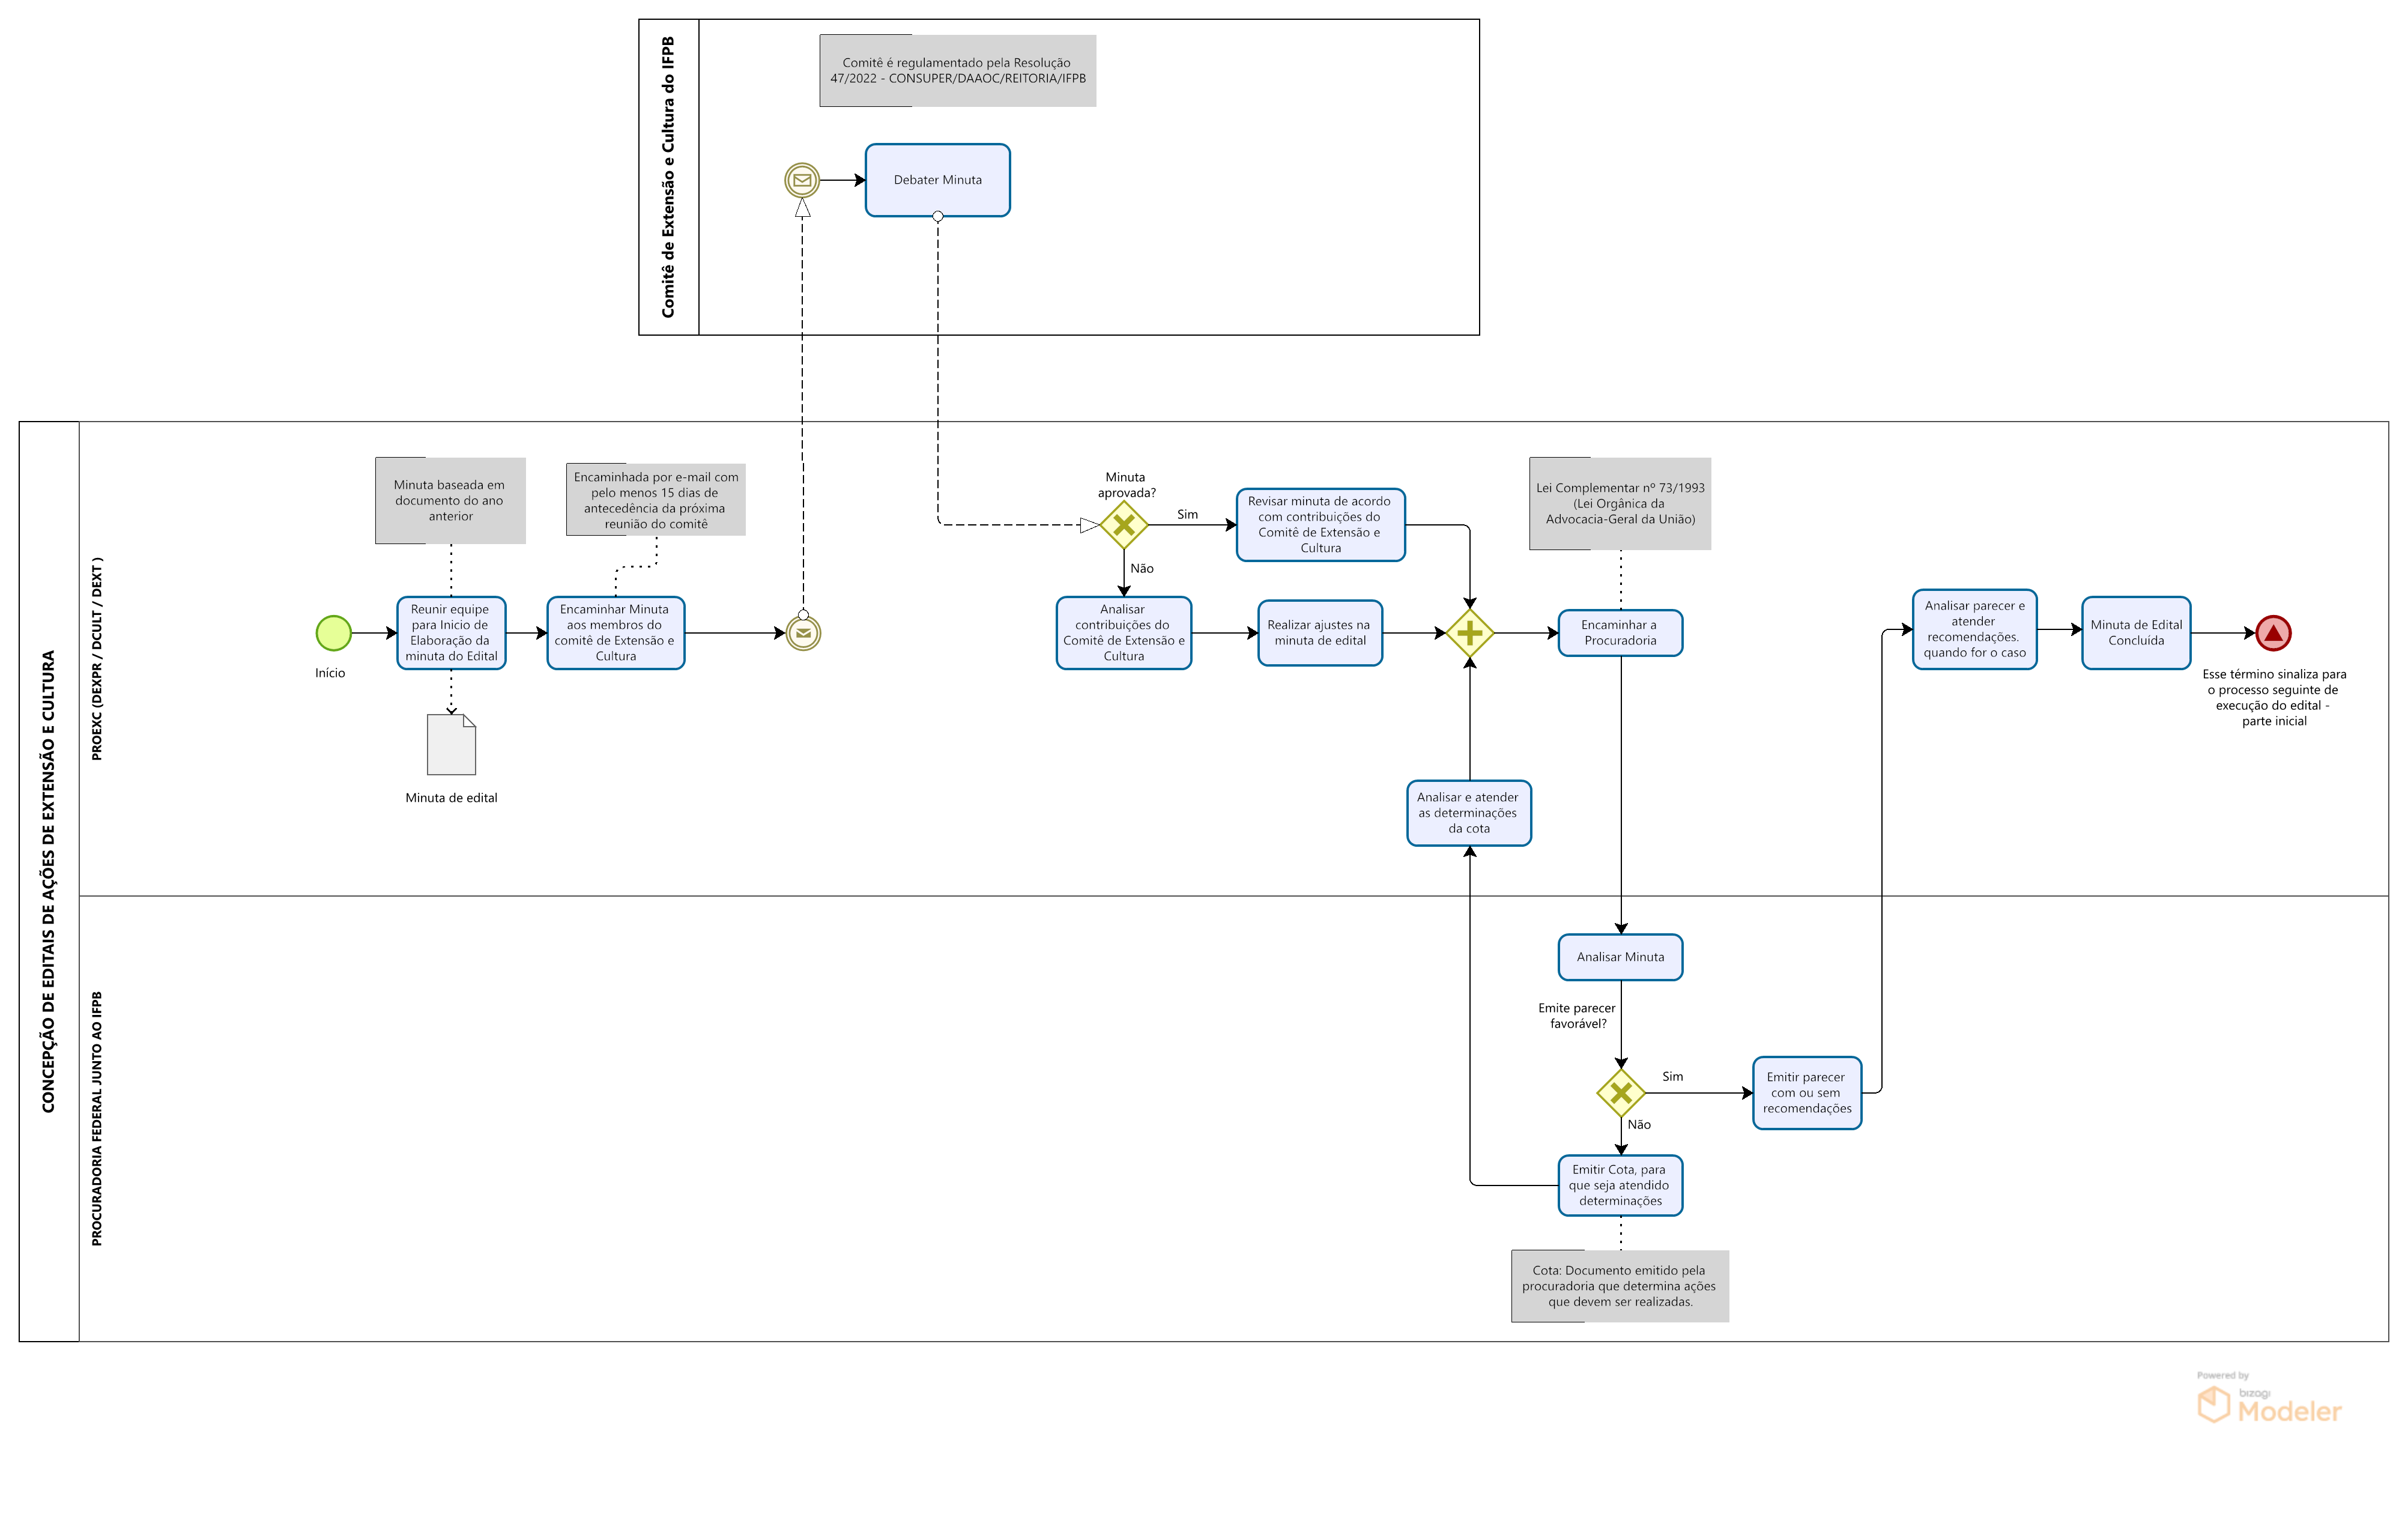Viewport: 2408px width, 1517px height.
Task: Click the Lei Complementar nº 73/1993 annotation
Action: coord(1620,504)
